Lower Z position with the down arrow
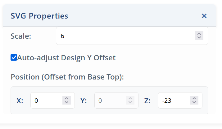The height and width of the screenshot is (129, 222). click(194, 102)
